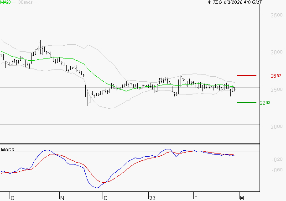
Task: Click the 'O' October axis marker
Action: tap(13, 198)
